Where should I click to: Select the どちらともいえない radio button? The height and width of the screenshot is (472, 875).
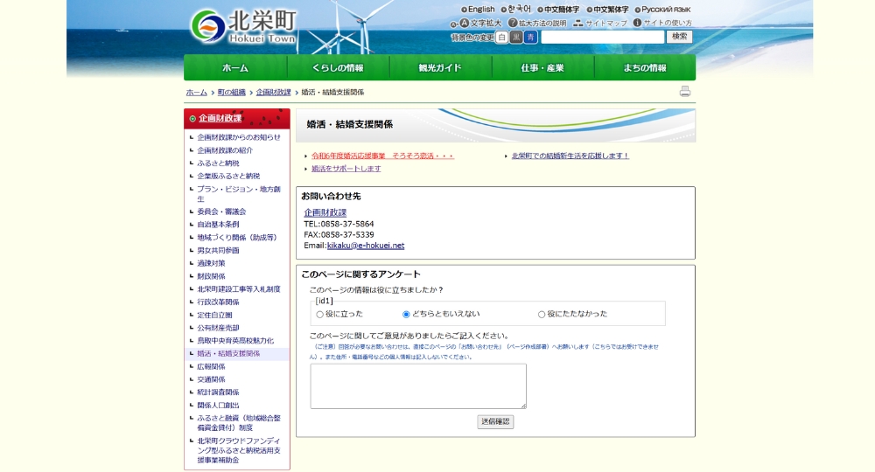click(406, 314)
